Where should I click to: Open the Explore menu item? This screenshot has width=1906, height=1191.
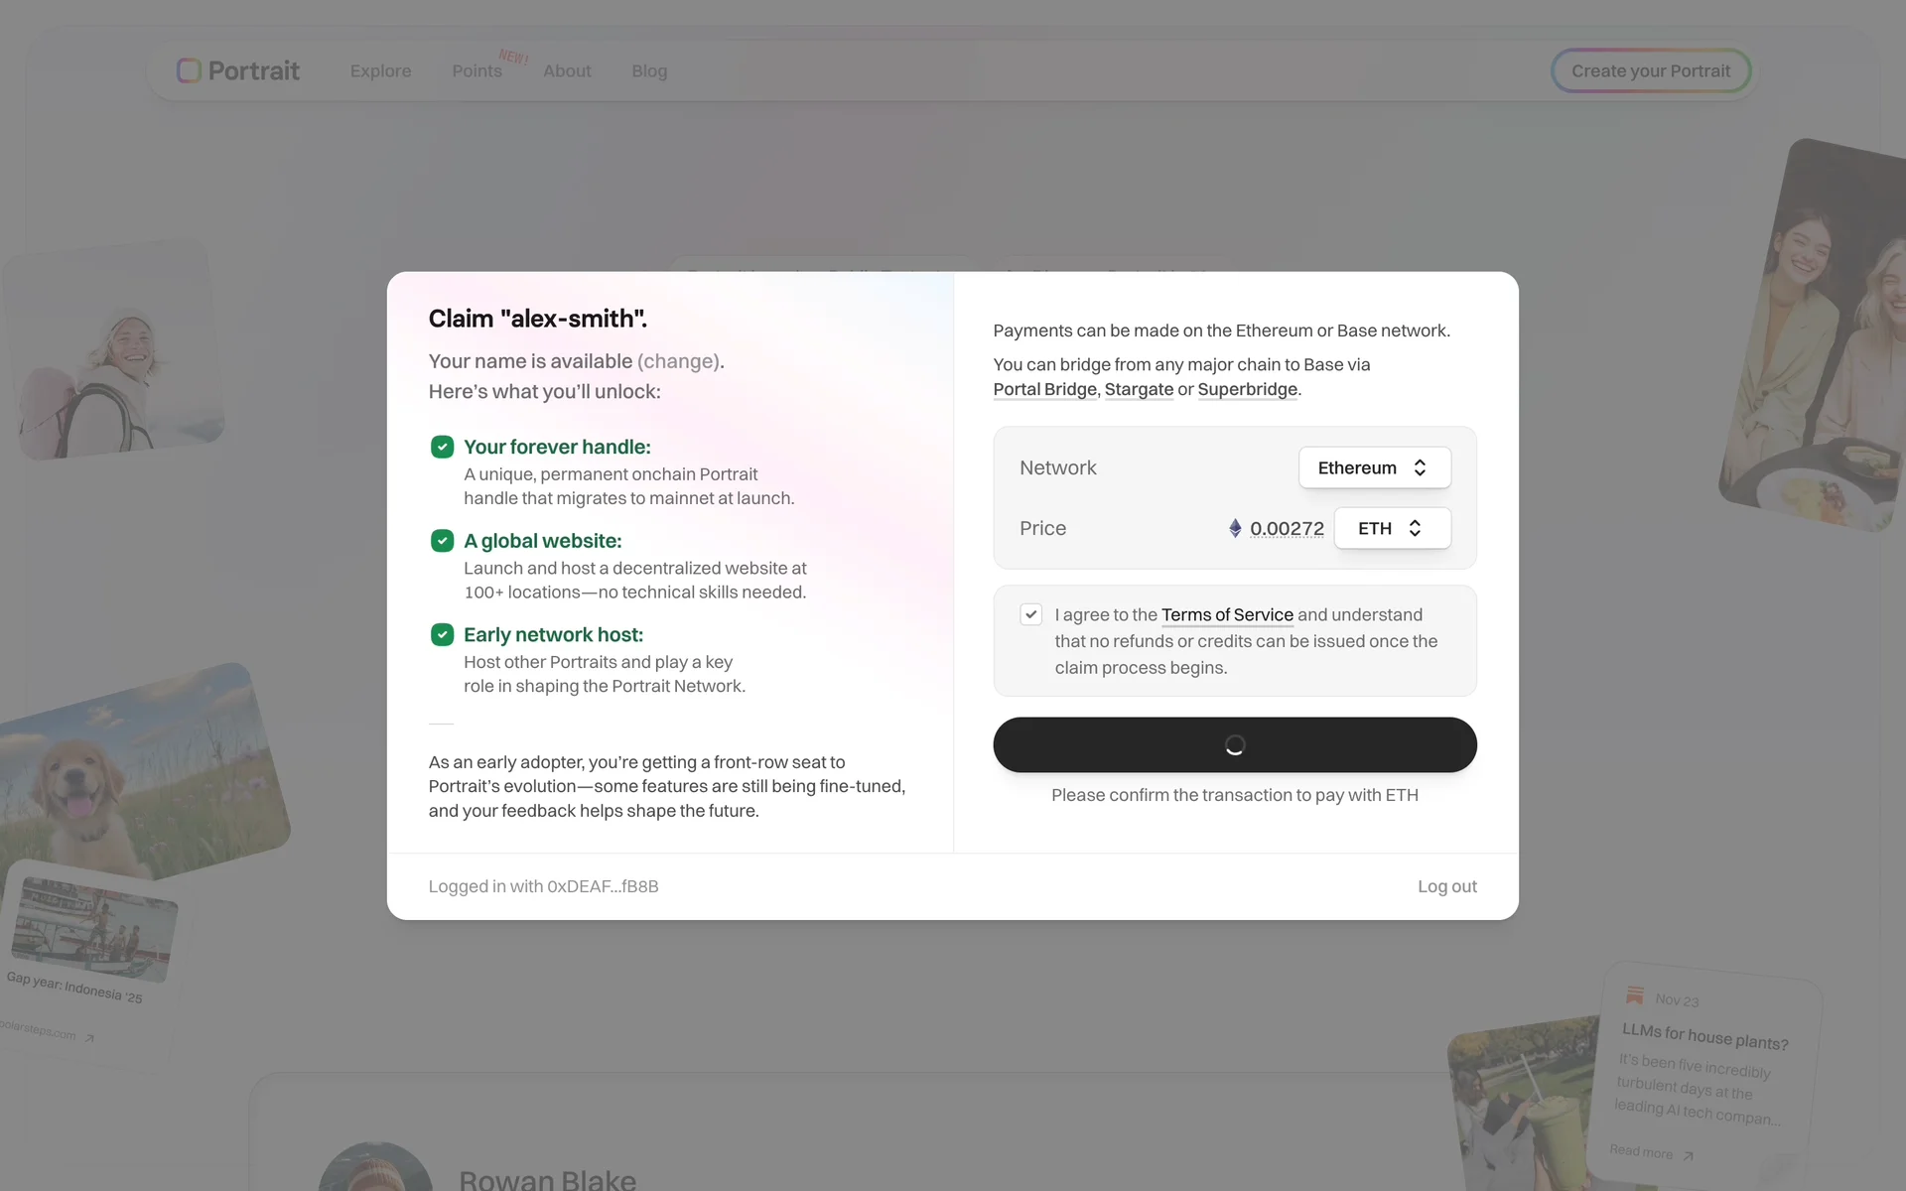380,71
